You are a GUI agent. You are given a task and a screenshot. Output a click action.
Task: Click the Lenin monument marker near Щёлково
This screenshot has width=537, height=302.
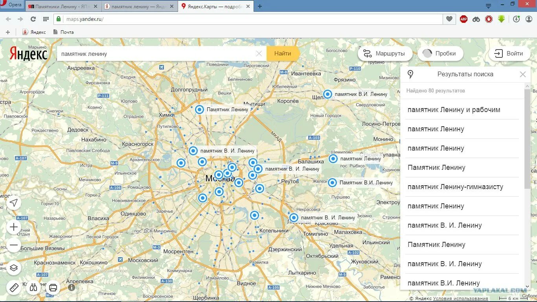click(x=327, y=94)
